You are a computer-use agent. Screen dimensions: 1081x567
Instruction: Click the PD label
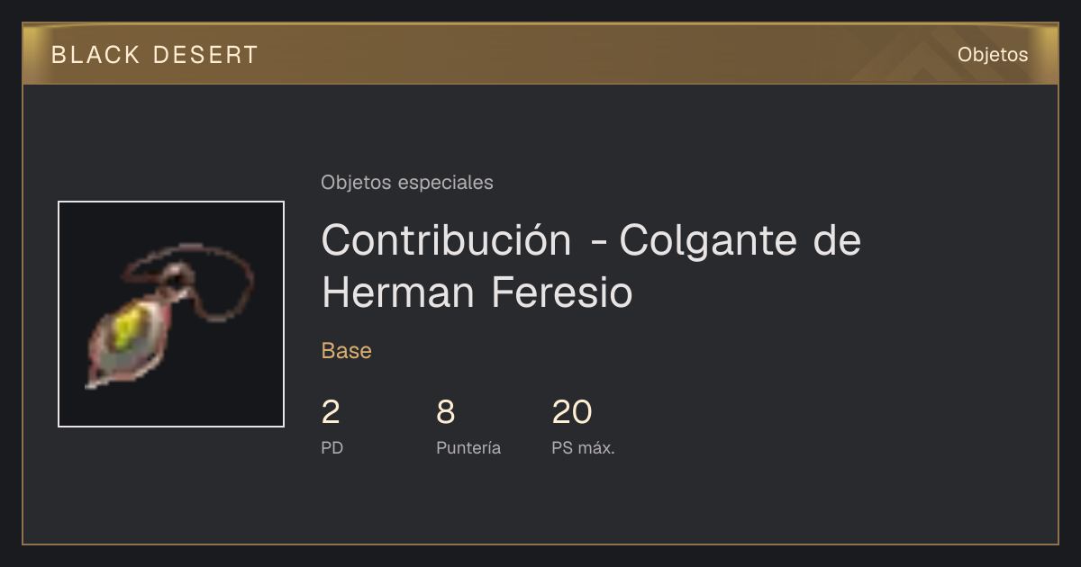click(332, 447)
